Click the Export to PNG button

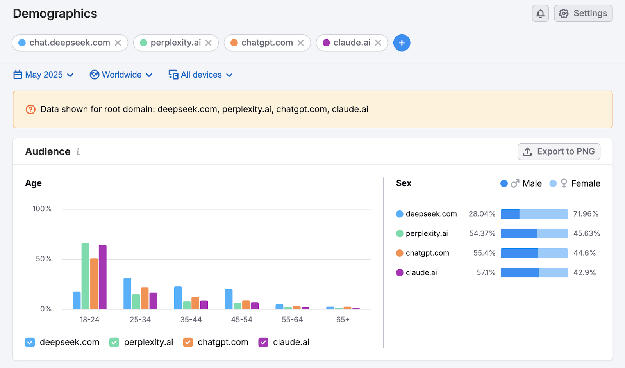pos(559,152)
